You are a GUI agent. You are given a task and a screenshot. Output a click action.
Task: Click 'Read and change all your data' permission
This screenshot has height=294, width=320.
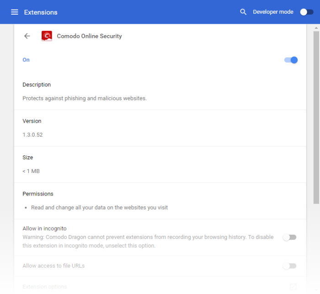tap(99, 207)
